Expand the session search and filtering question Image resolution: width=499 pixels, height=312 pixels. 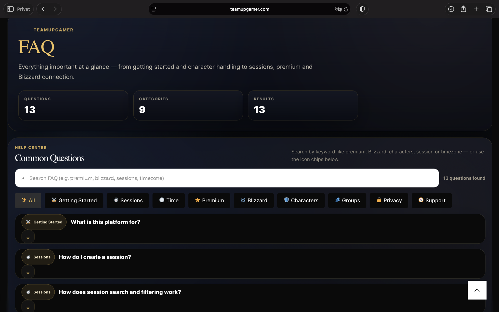pos(28,307)
